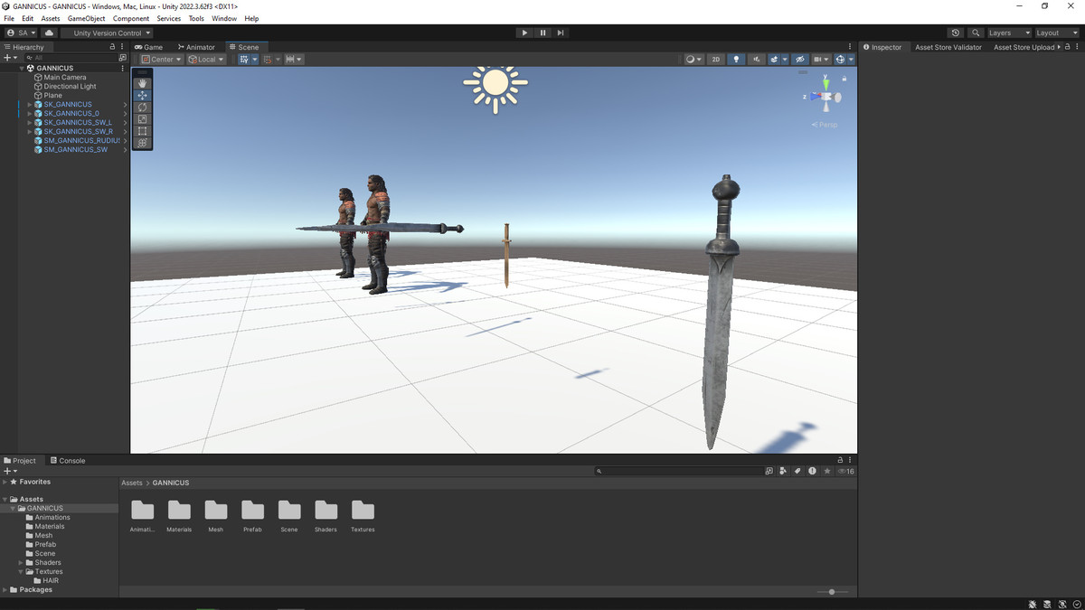Click the Pause button

[x=542, y=33]
